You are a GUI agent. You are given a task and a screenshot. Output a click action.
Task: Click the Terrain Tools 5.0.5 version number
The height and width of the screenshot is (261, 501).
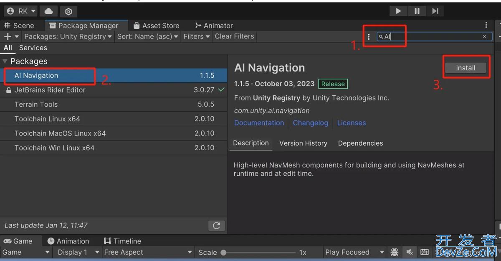(x=206, y=105)
